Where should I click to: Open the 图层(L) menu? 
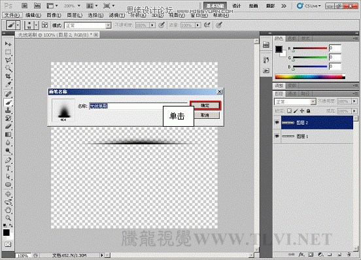tap(75, 16)
